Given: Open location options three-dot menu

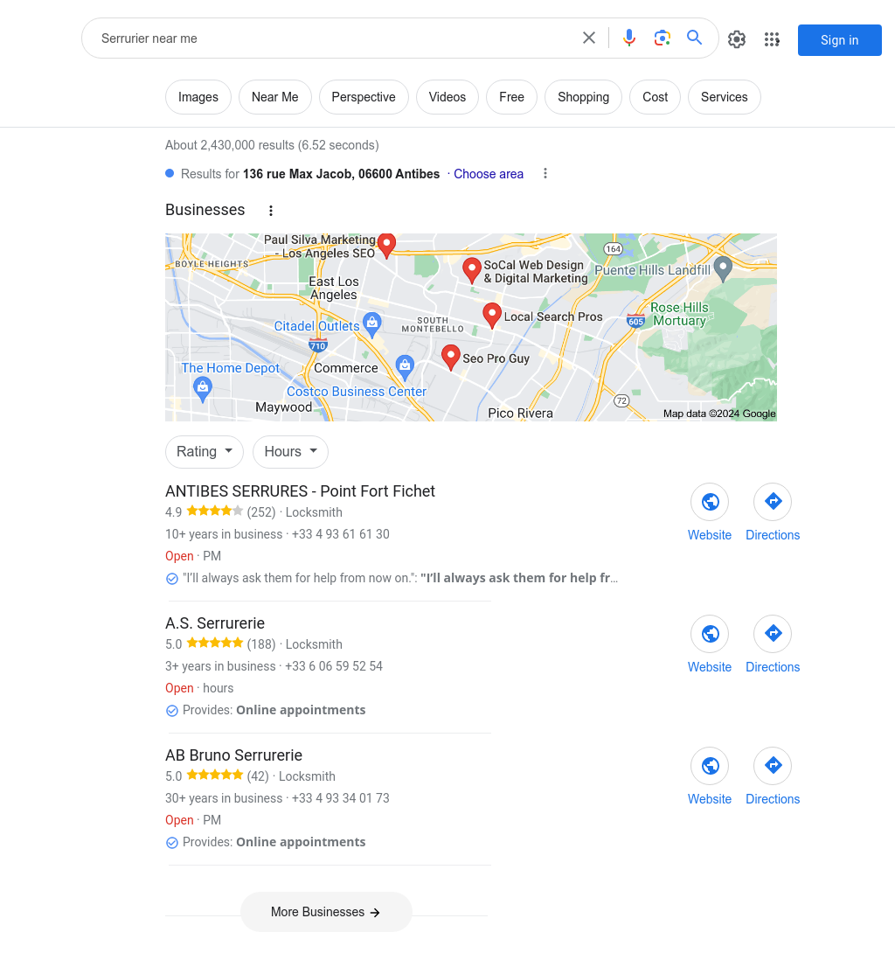Looking at the screenshot, I should [x=545, y=174].
